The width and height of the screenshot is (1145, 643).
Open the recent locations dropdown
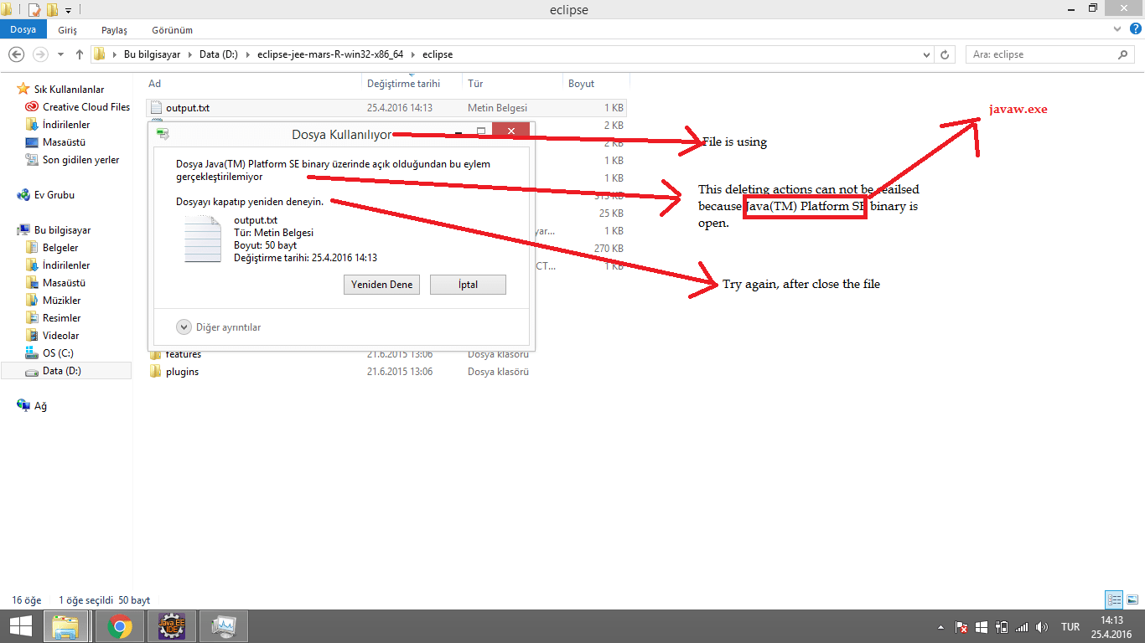pyautogui.click(x=60, y=54)
